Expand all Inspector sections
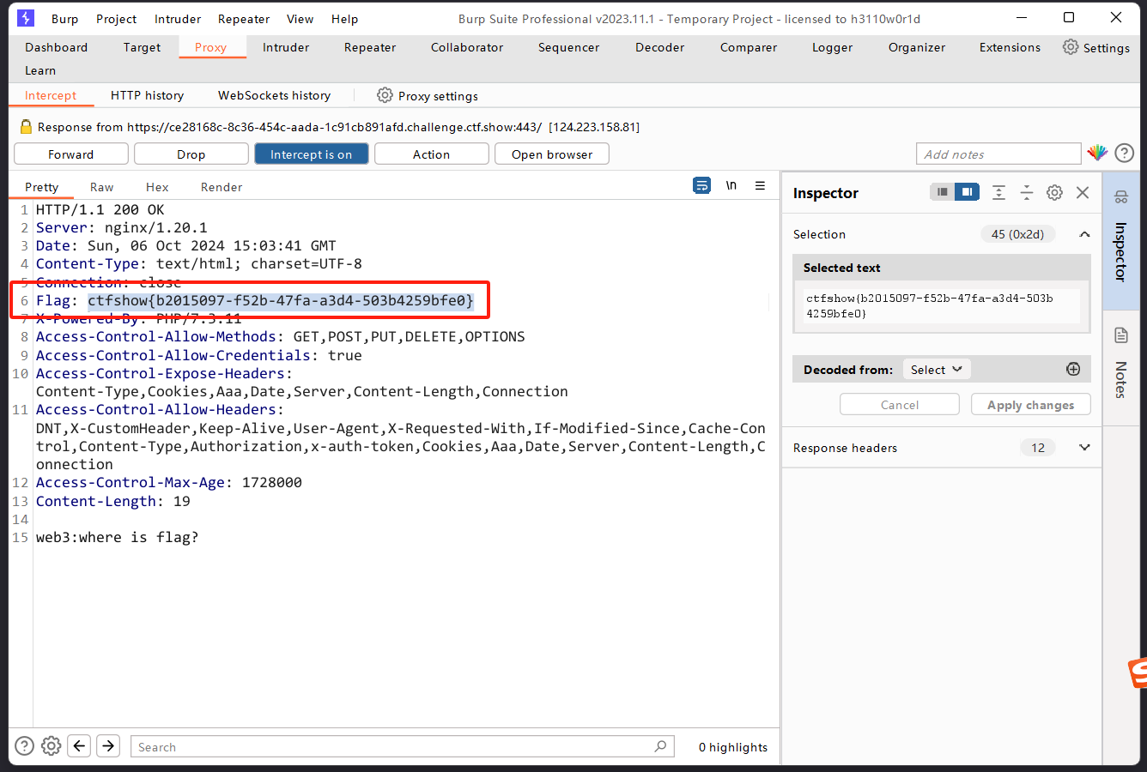The image size is (1147, 772). click(x=998, y=192)
